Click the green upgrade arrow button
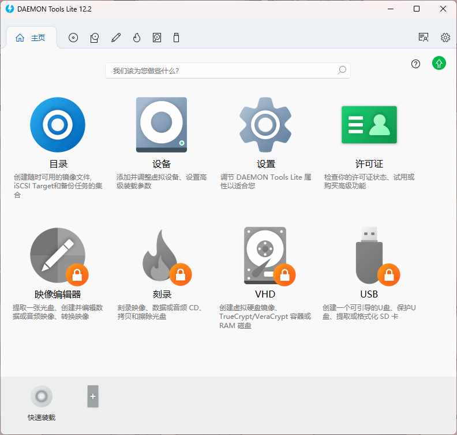 [439, 63]
